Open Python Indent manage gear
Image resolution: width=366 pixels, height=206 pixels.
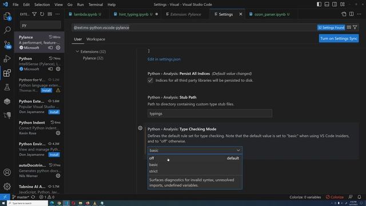58,133
